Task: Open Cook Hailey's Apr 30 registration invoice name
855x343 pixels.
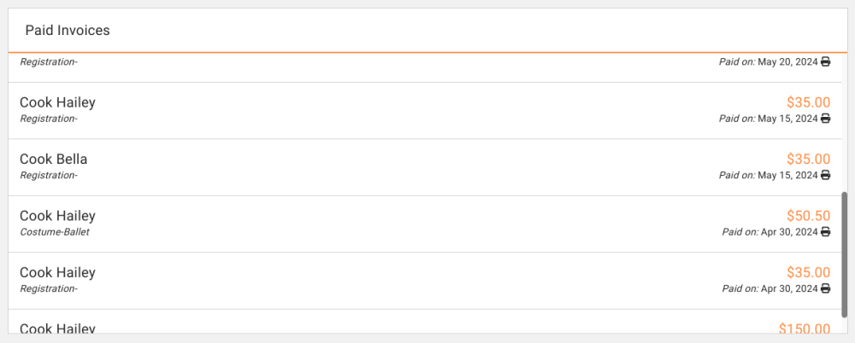Action: click(57, 273)
